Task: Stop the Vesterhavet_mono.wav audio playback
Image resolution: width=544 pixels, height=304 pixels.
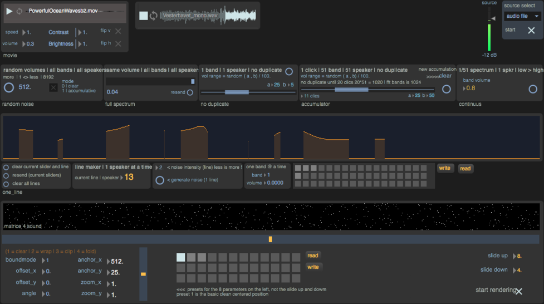Action: click(x=143, y=16)
